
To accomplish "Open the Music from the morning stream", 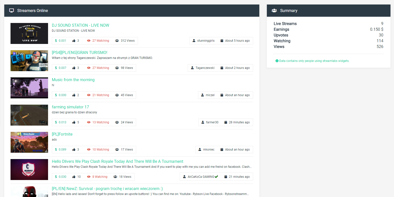I will (73, 80).
